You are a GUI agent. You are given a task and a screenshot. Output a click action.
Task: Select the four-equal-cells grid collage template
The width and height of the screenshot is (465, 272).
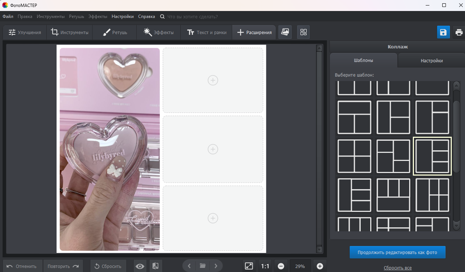coord(354,156)
